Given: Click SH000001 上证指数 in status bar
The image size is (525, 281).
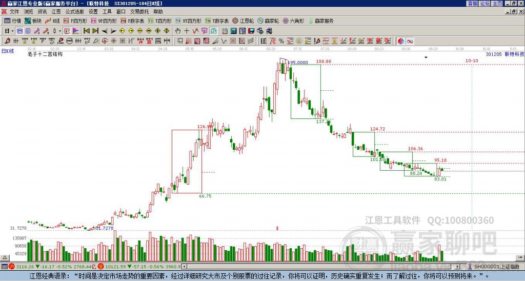Looking at the screenshot, I should pyautogui.click(x=496, y=267).
